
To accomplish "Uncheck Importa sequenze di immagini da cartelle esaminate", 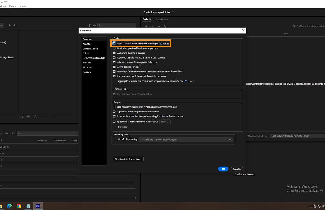I will (114, 76).
